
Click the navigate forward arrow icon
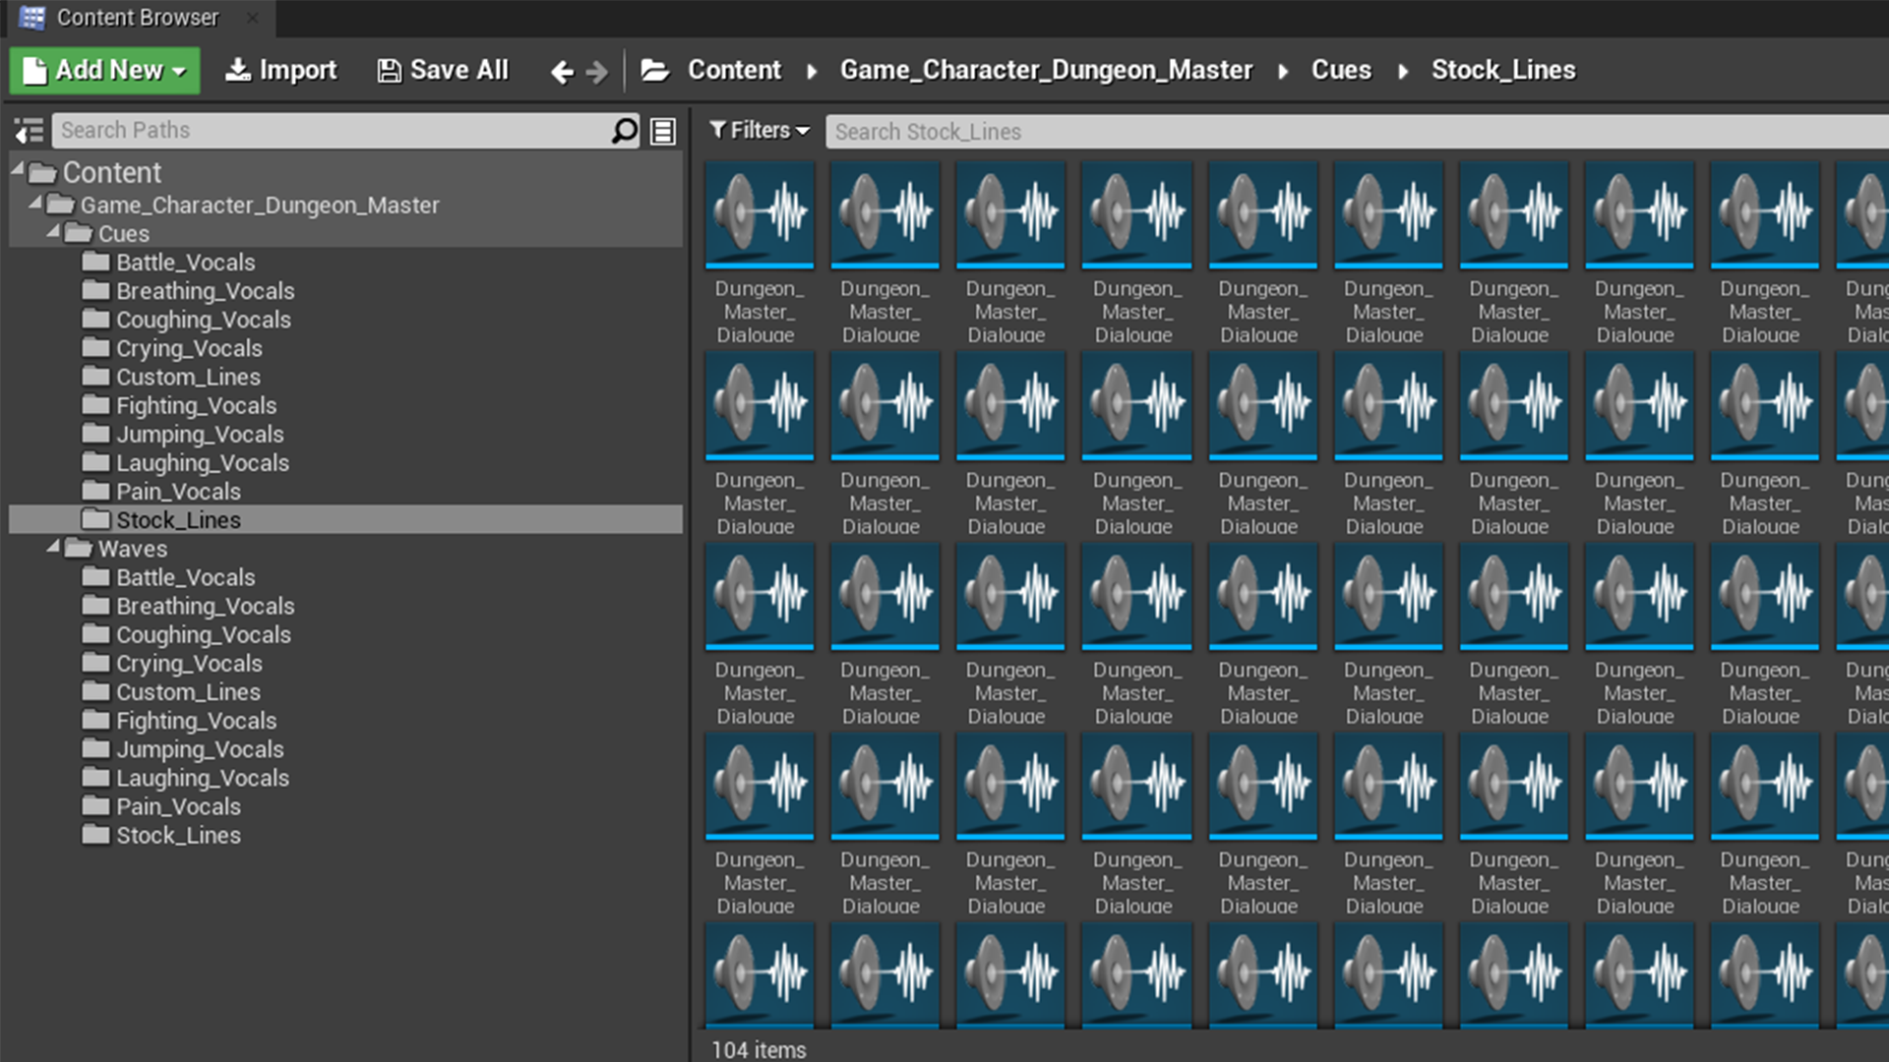coord(597,72)
